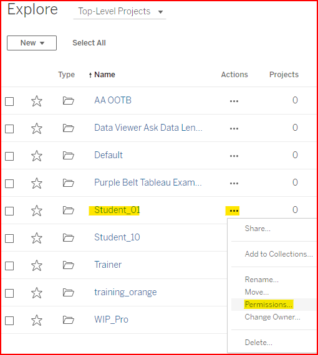Open the Top-Level Projects dropdown
This screenshot has height=355, width=318.
[x=120, y=12]
